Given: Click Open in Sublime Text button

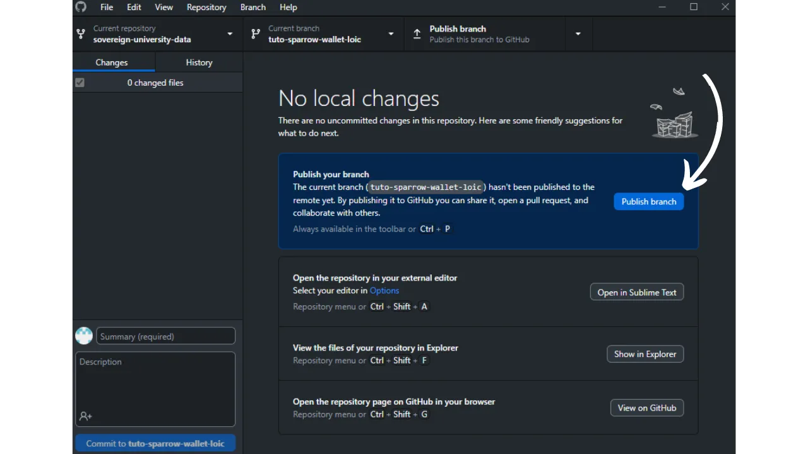Looking at the screenshot, I should pos(636,293).
